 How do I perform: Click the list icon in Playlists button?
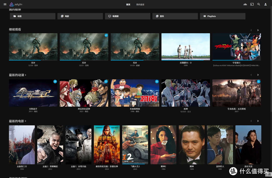pos(205,16)
